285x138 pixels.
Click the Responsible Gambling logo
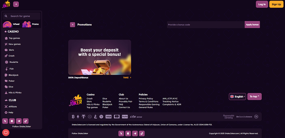point(229,117)
